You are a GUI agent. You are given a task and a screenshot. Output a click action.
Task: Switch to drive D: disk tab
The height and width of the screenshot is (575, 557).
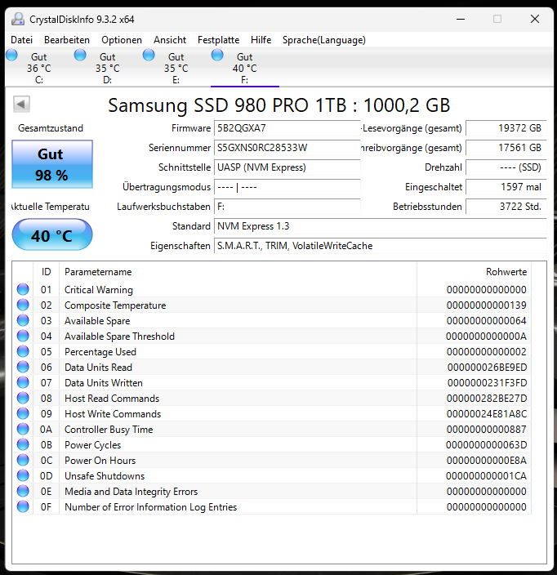108,68
